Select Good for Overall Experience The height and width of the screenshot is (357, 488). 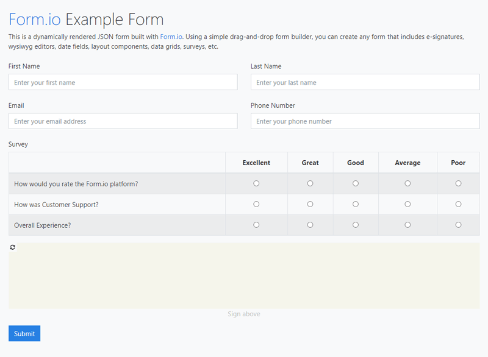coord(356,225)
